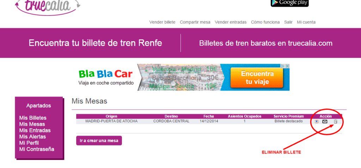Open Mi cuenta in top navigation
Image resolution: width=361 pixels, height=168 pixels.
306,22
